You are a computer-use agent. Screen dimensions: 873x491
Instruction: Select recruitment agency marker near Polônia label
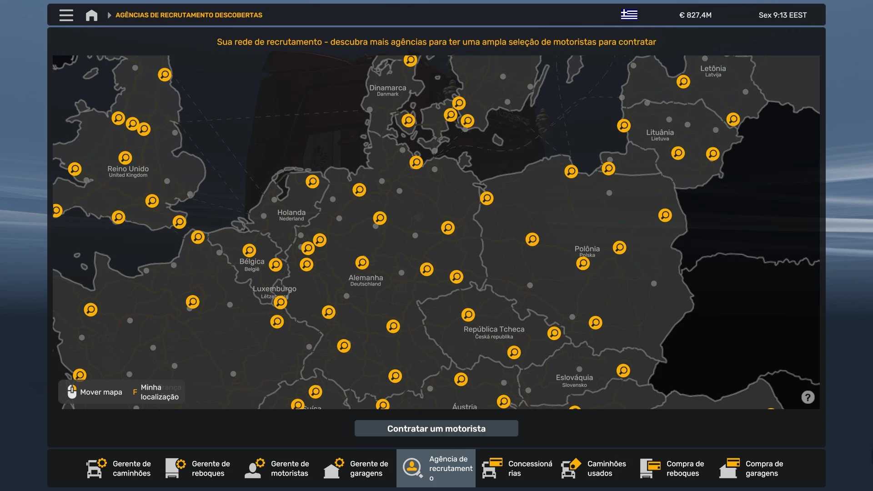click(x=583, y=263)
